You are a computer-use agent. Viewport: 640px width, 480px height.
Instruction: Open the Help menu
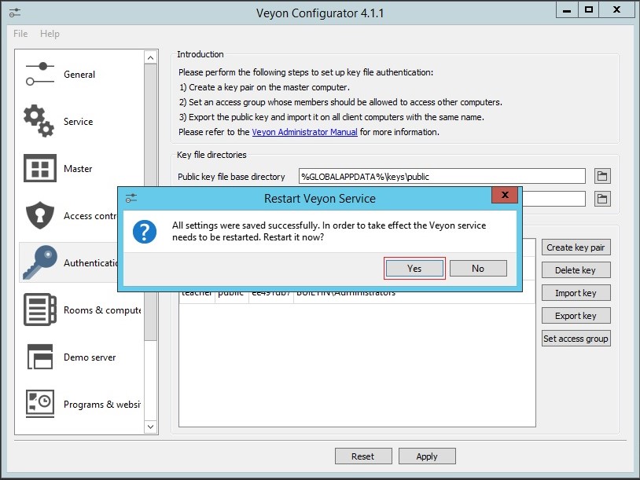click(50, 34)
